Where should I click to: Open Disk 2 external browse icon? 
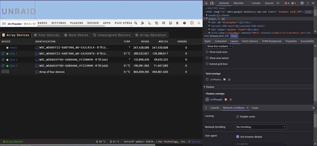[x=3, y=60]
